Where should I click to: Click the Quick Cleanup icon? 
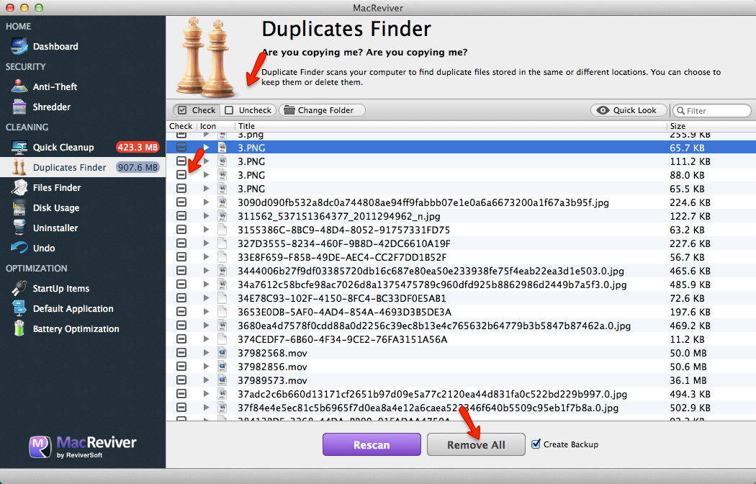click(19, 148)
